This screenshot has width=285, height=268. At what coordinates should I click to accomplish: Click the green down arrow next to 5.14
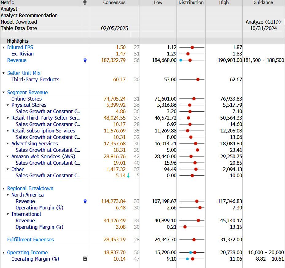[x=128, y=176]
